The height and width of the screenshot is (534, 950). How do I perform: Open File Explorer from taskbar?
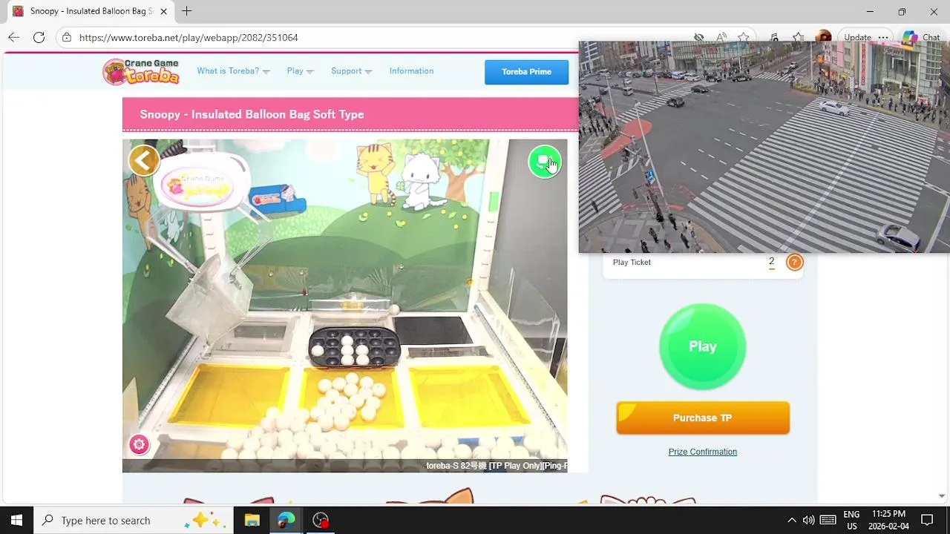click(x=252, y=520)
